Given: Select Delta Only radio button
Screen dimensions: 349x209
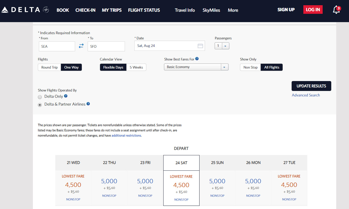Looking at the screenshot, I should click(40, 97).
